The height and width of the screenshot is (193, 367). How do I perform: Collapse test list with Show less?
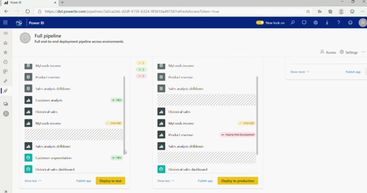coord(166,181)
